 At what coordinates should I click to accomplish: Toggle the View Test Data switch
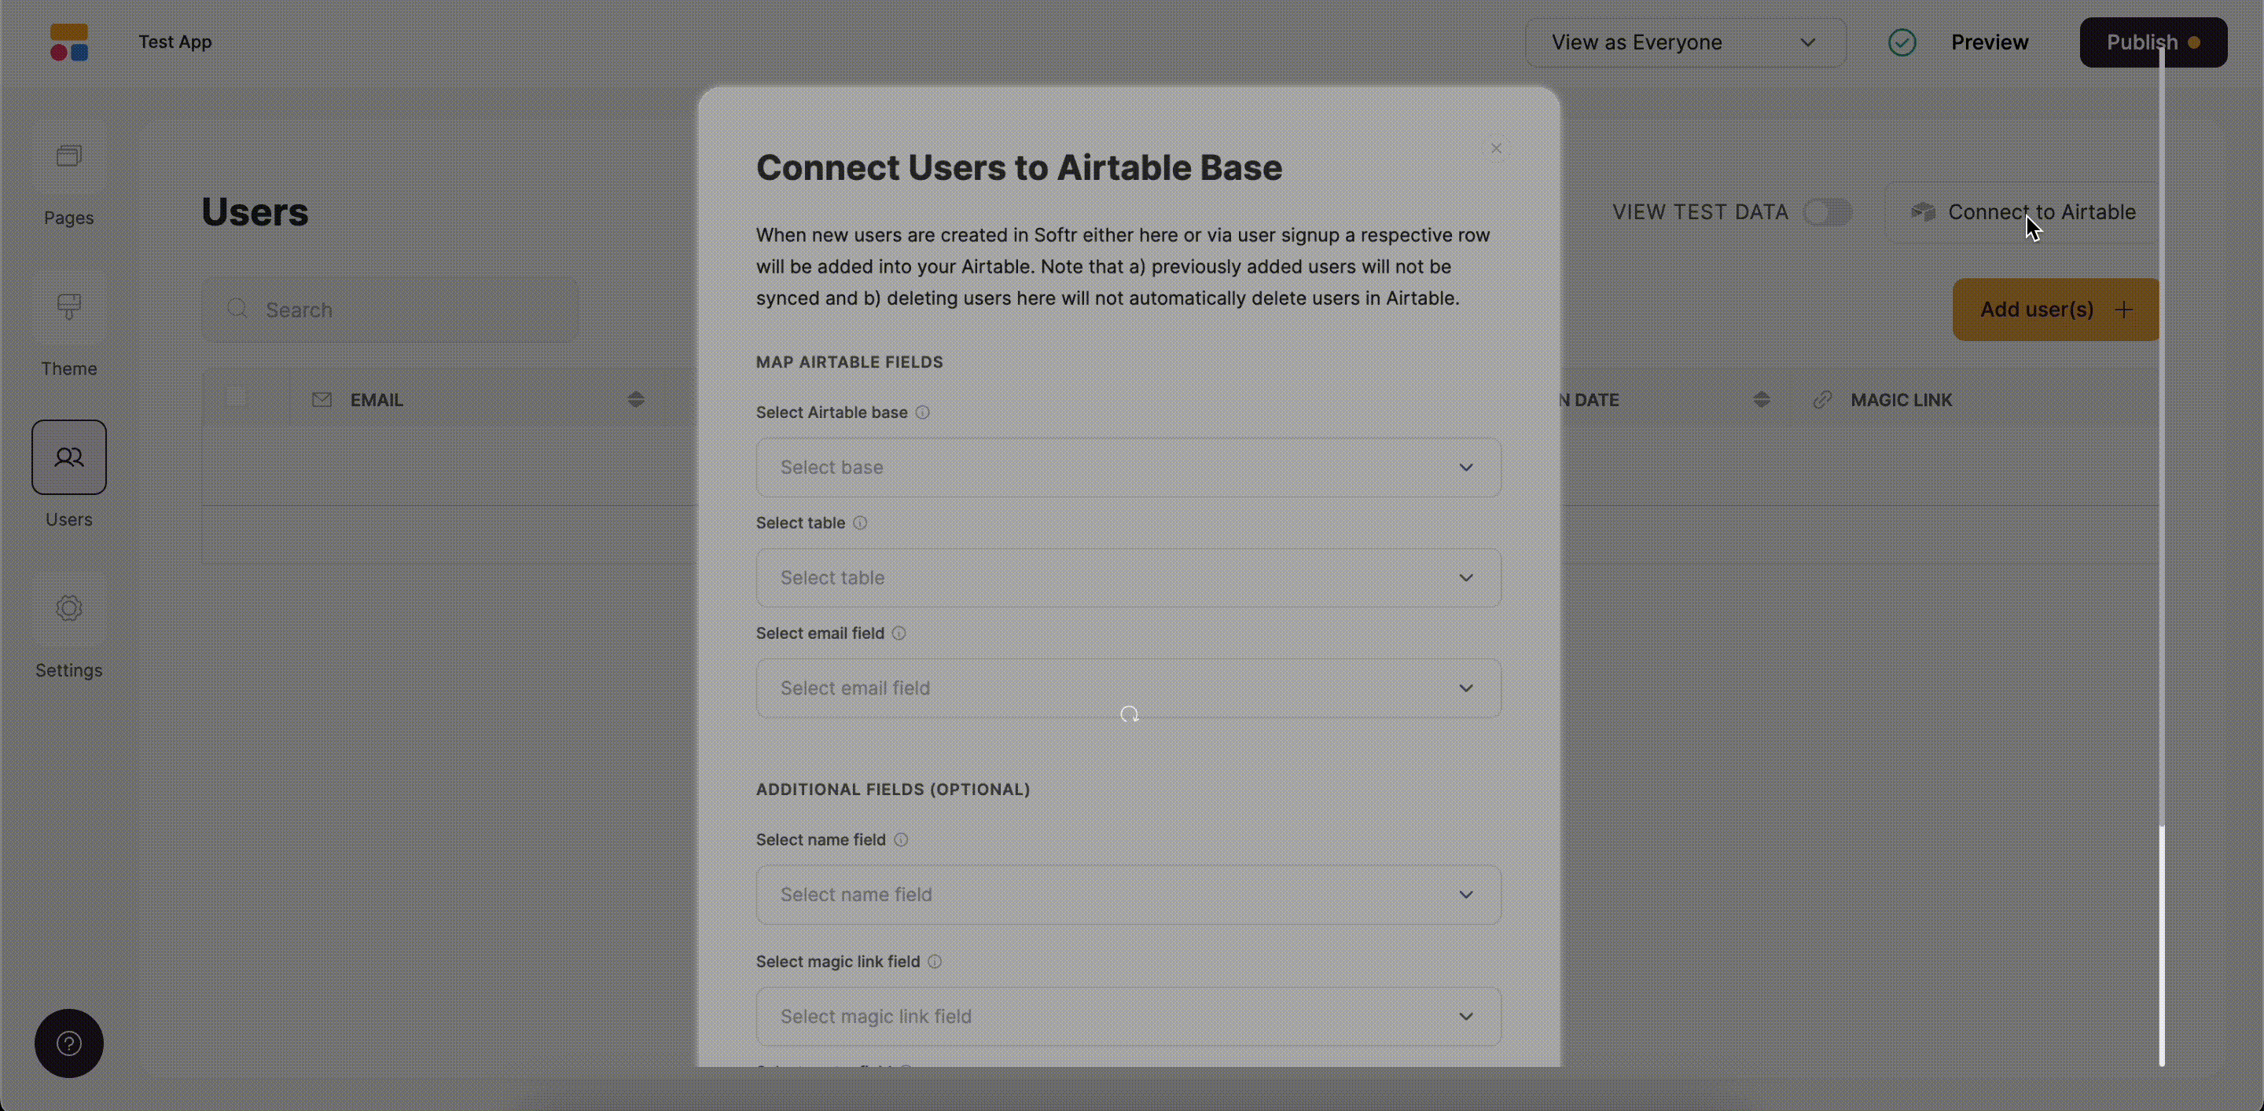[1826, 211]
